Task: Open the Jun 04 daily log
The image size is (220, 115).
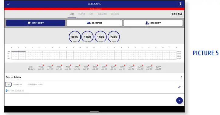Action: [x=59, y=68]
